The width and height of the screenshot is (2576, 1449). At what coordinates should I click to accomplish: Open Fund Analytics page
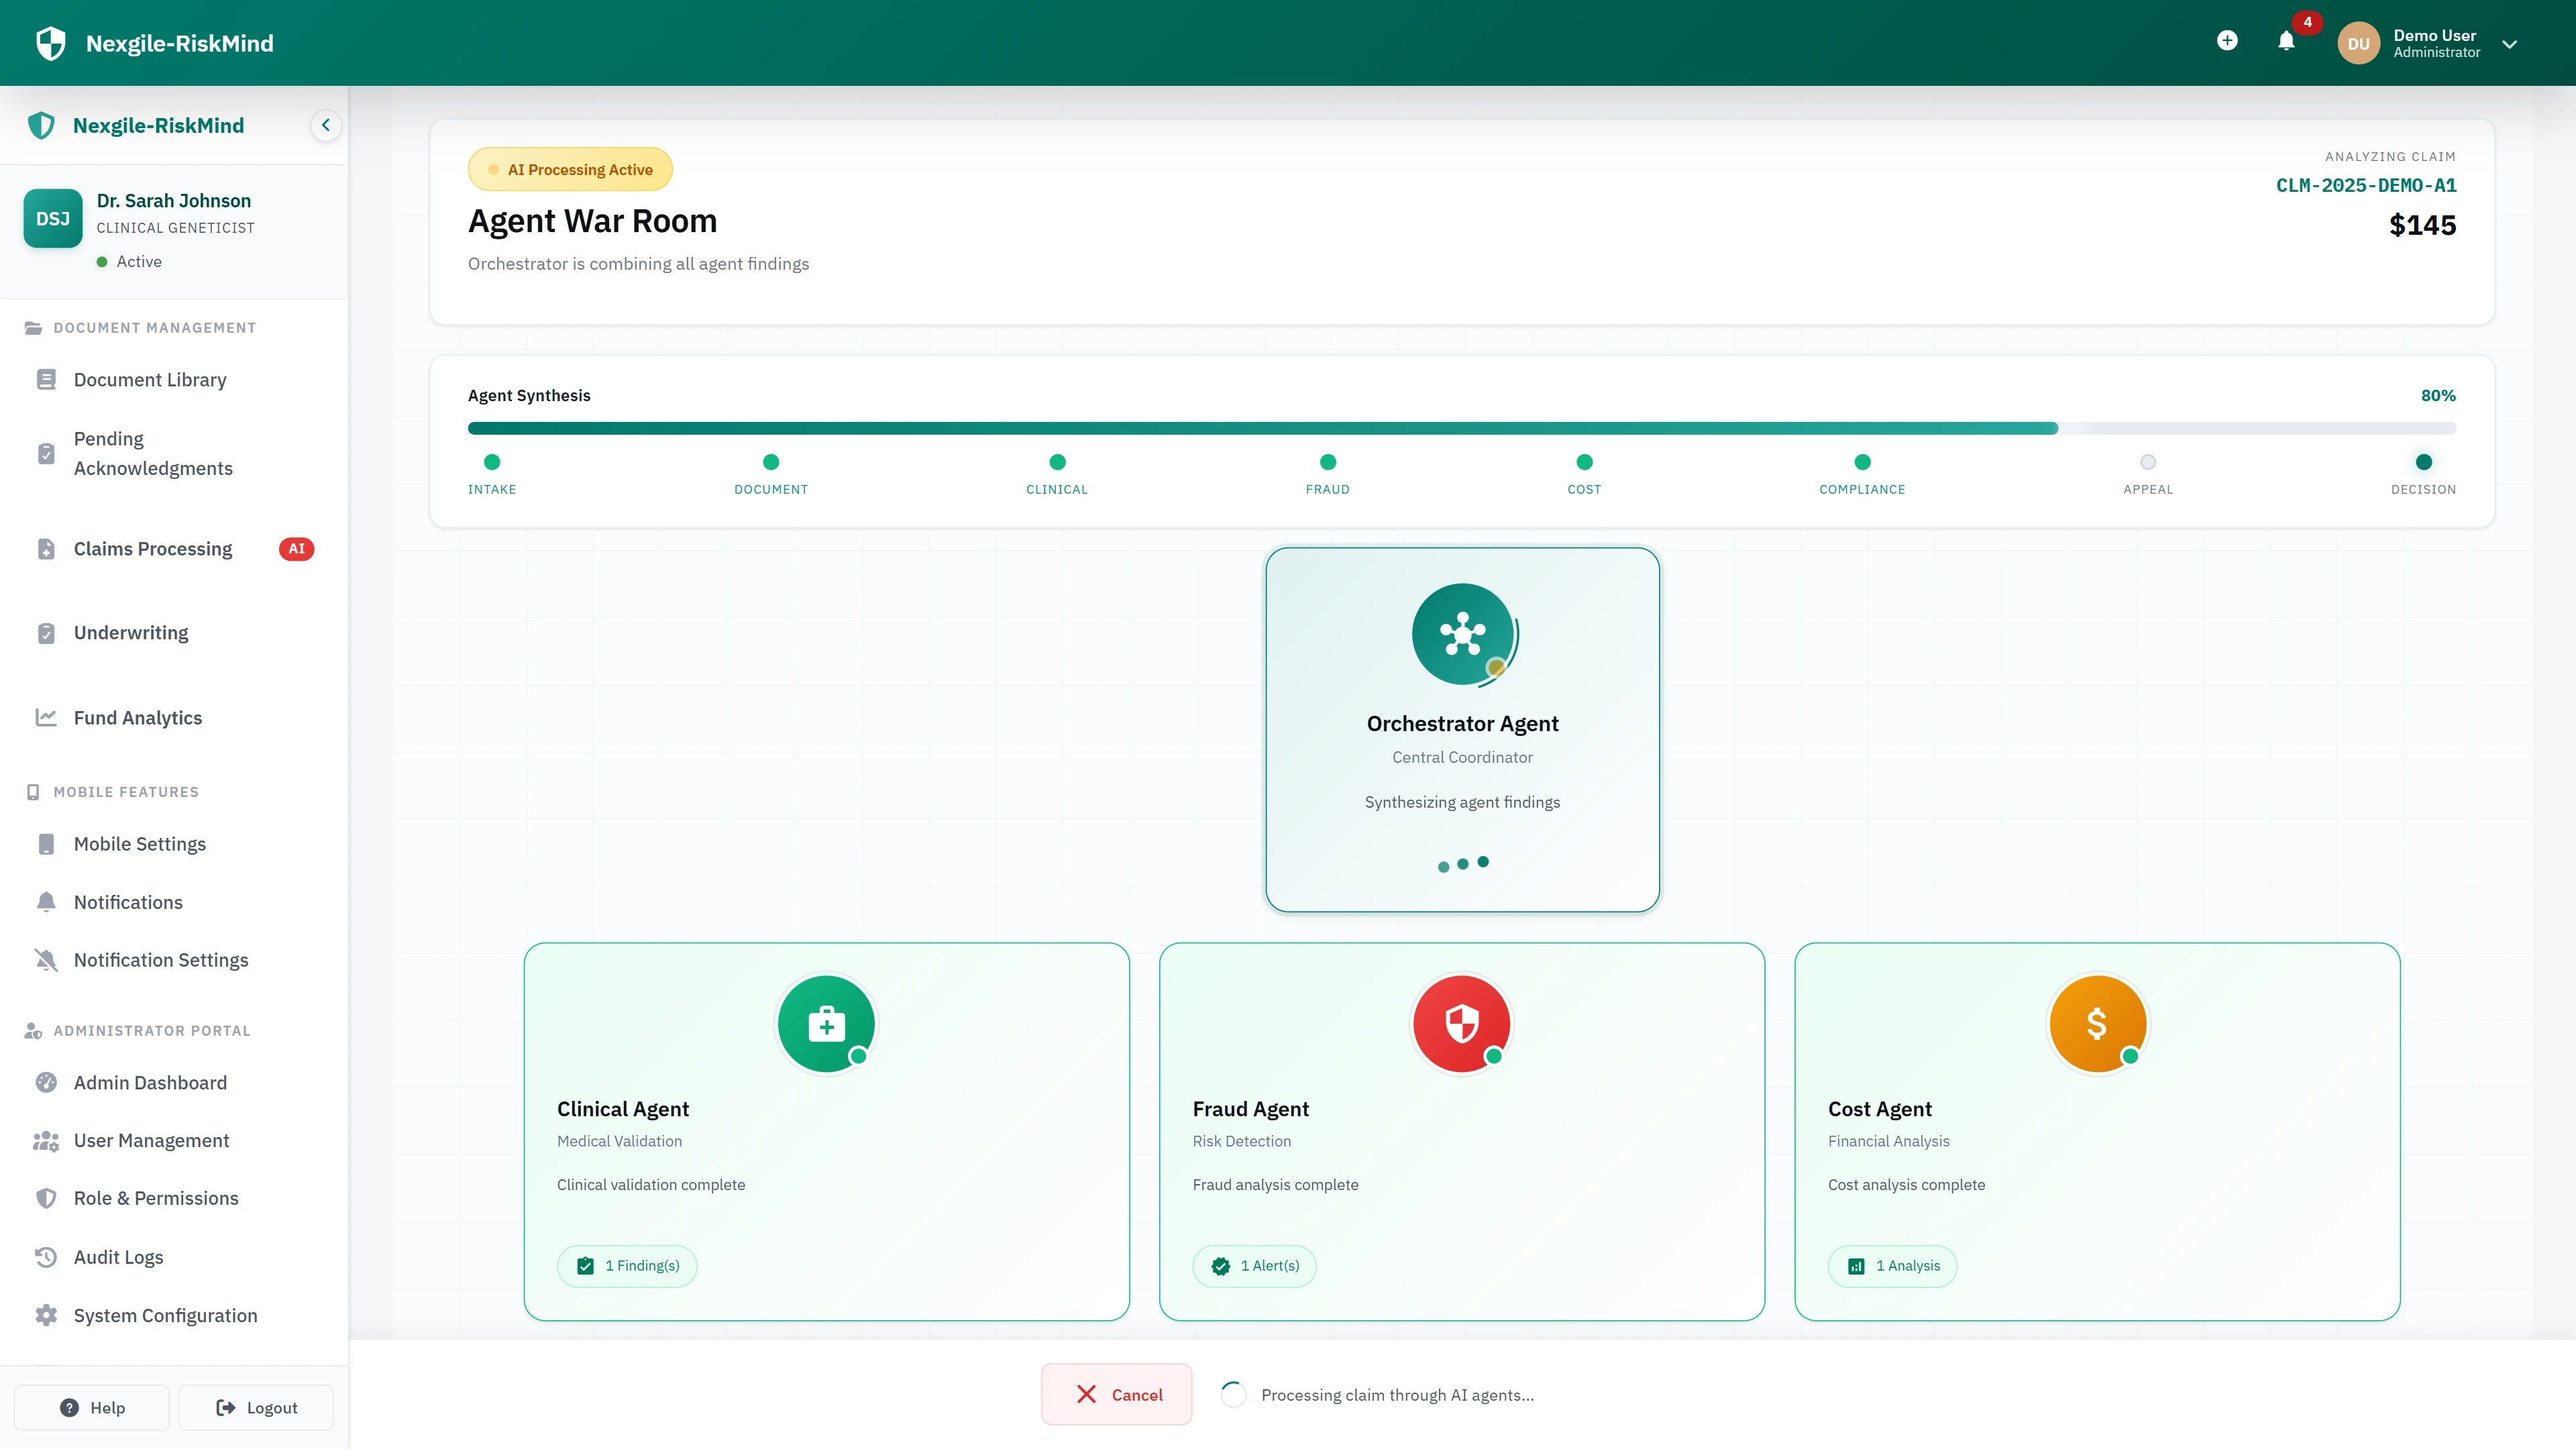[137, 718]
